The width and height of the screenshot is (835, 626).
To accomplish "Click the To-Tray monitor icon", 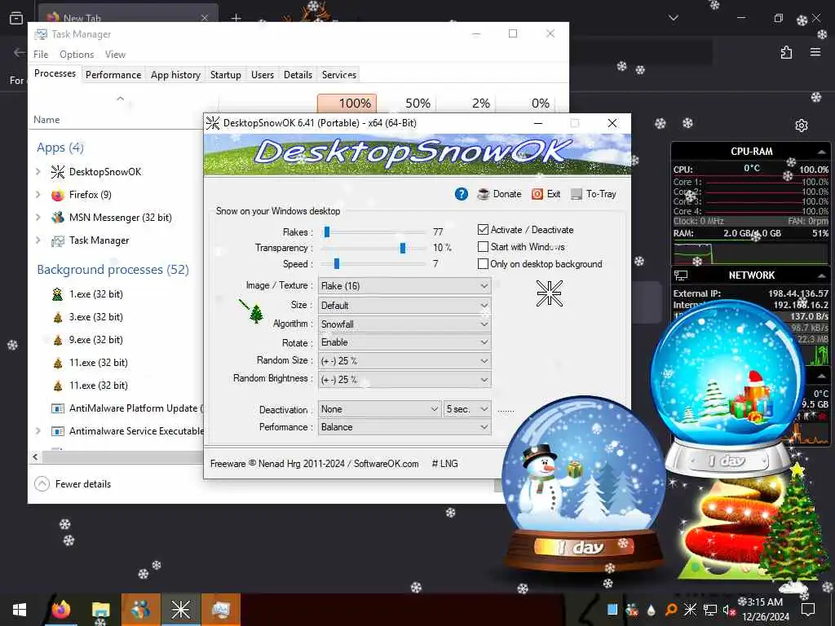I will pos(577,194).
